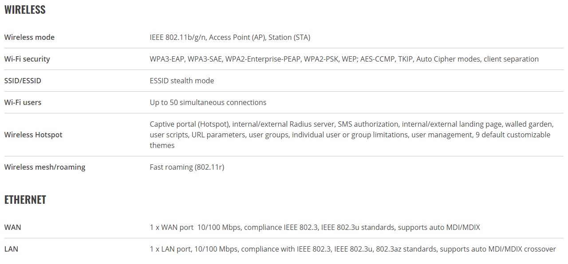Select the Wireless mode row label
Image resolution: width=568 pixels, height=264 pixels.
29,37
